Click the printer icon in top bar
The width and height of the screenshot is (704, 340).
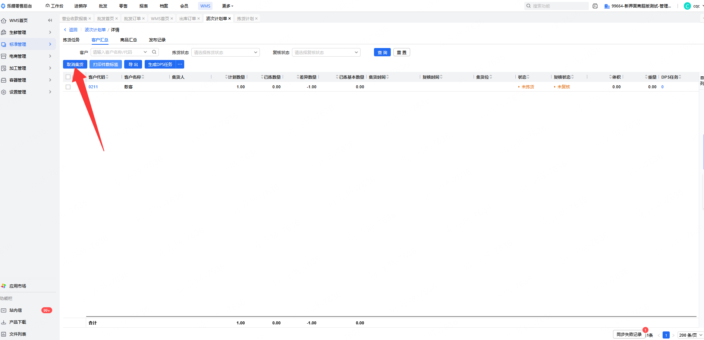pyautogui.click(x=595, y=6)
